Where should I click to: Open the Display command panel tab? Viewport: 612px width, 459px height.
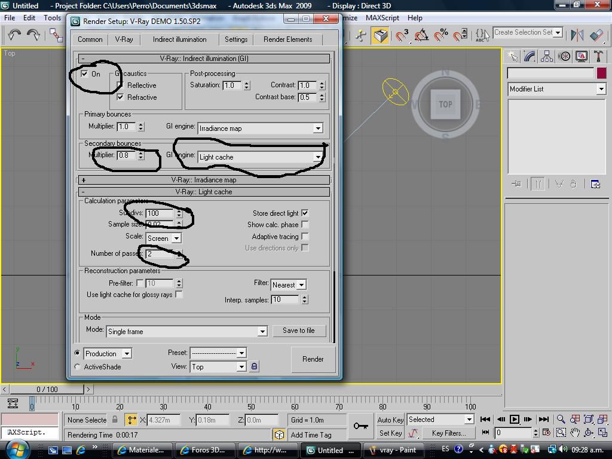(581, 57)
